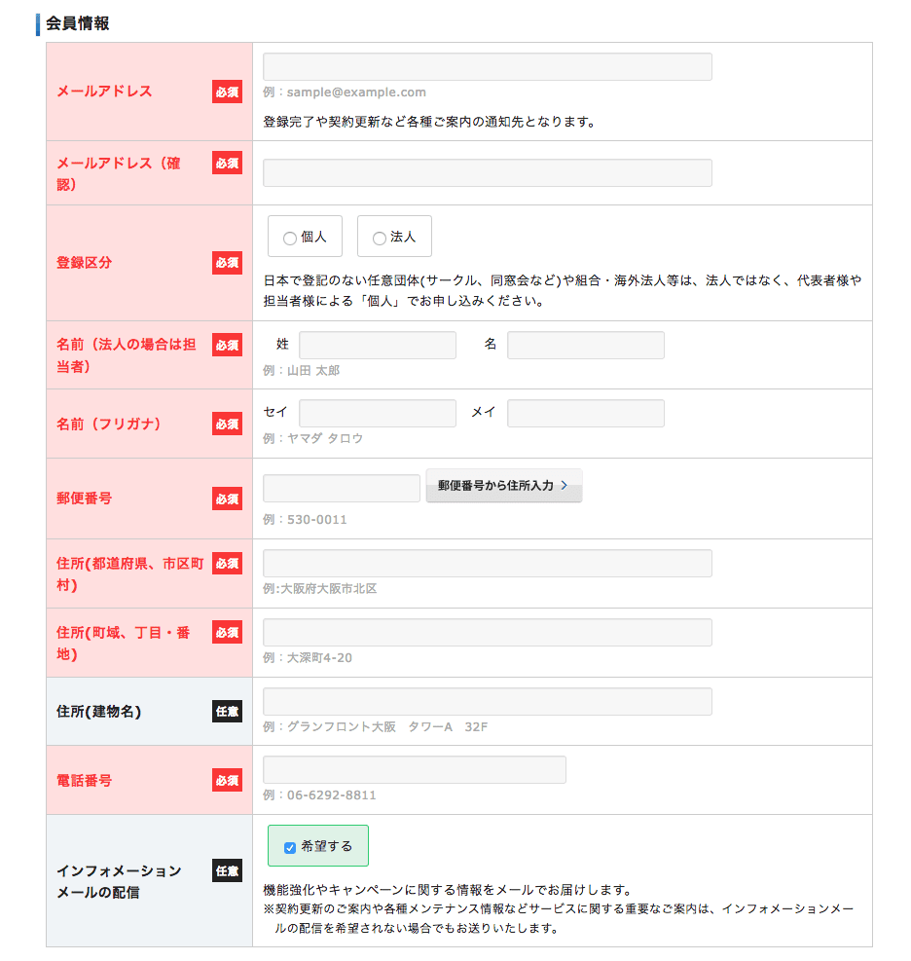The image size is (911, 961).
Task: Focus the 電話番号 input field
Action: [415, 770]
